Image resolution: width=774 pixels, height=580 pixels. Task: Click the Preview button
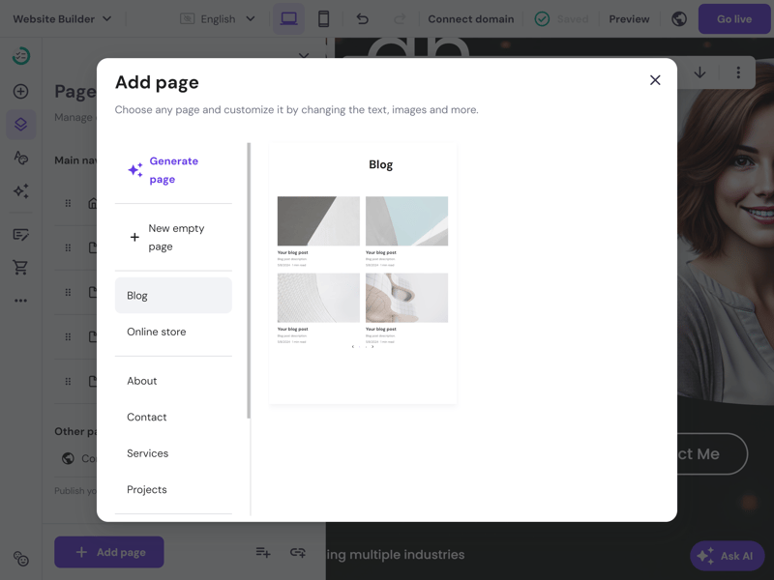629,18
